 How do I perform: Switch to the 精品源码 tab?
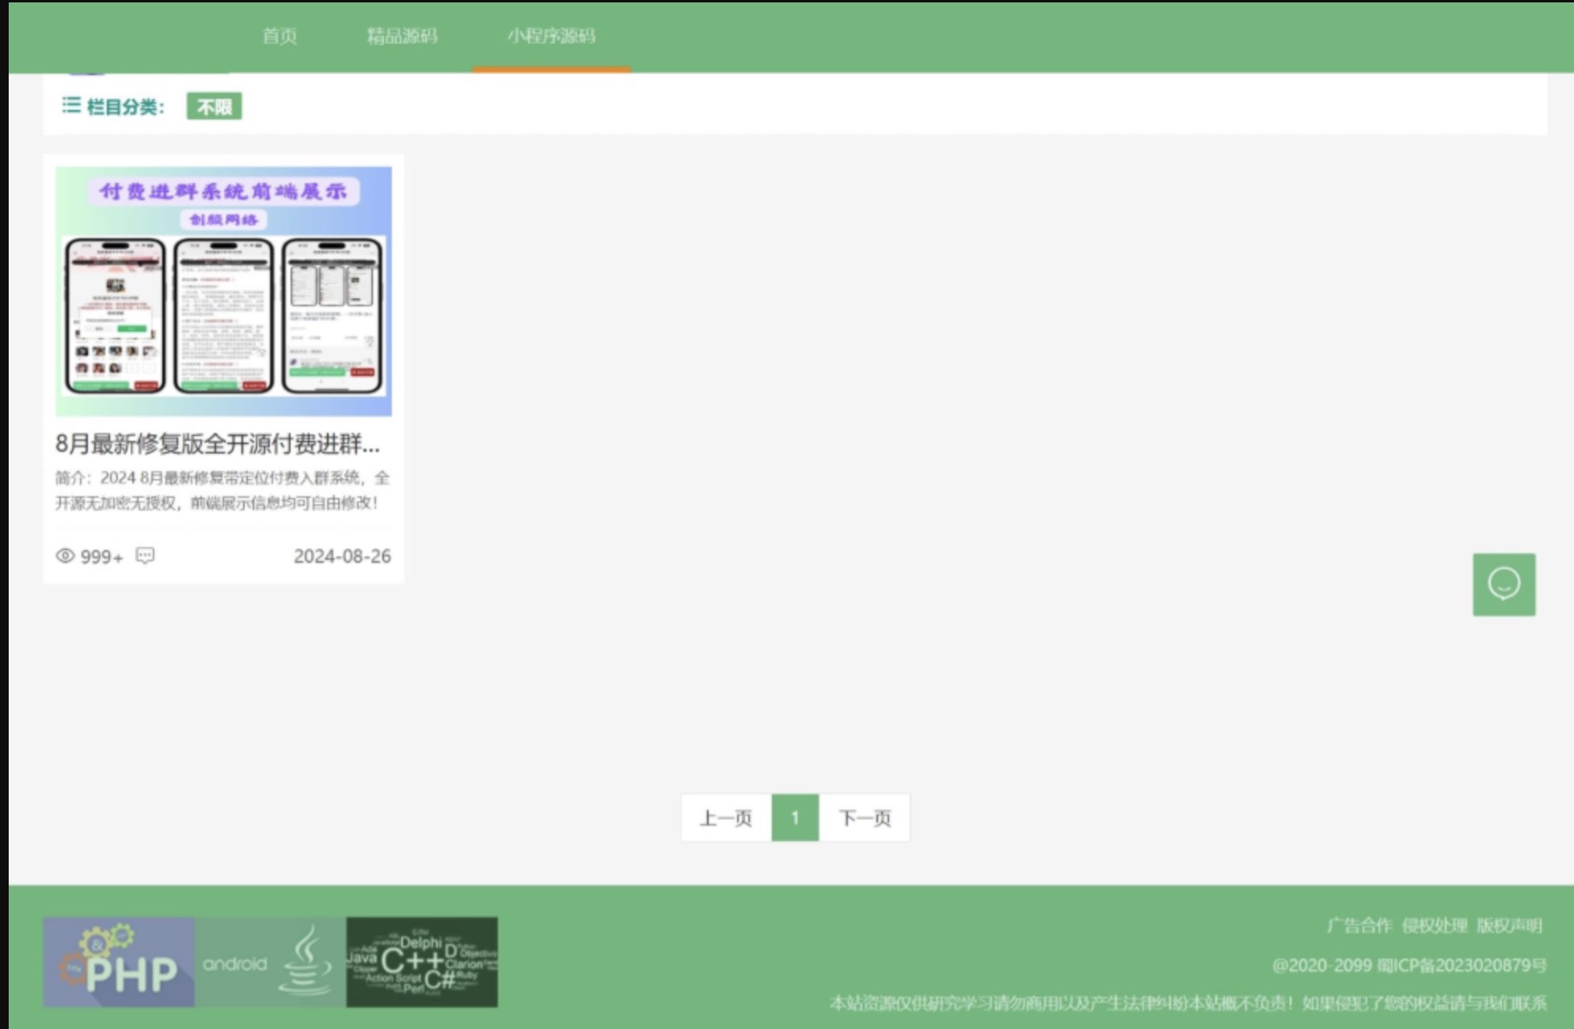tap(401, 36)
